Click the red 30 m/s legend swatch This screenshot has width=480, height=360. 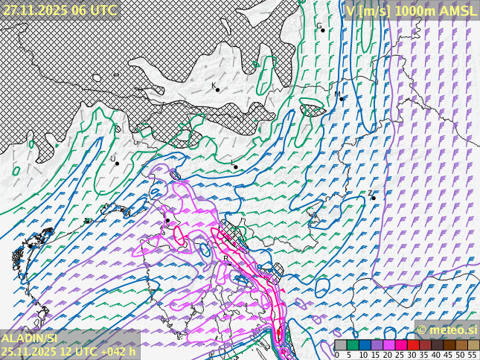coord(412,345)
